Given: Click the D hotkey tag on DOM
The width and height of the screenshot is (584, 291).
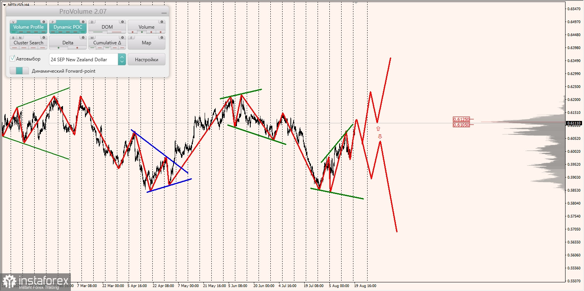Looking at the screenshot, I should (x=92, y=22).
